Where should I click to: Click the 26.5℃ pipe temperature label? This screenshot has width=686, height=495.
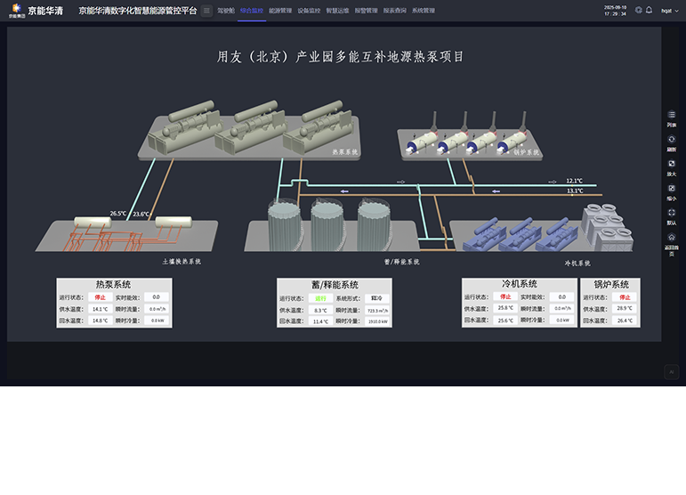click(x=118, y=214)
